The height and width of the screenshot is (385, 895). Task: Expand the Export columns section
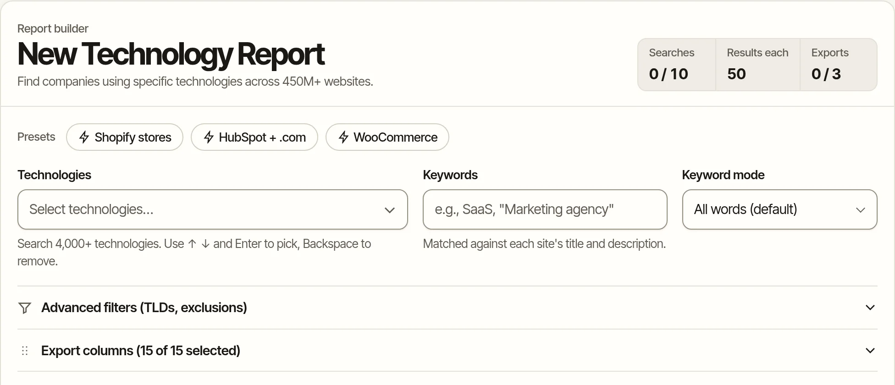pos(447,351)
